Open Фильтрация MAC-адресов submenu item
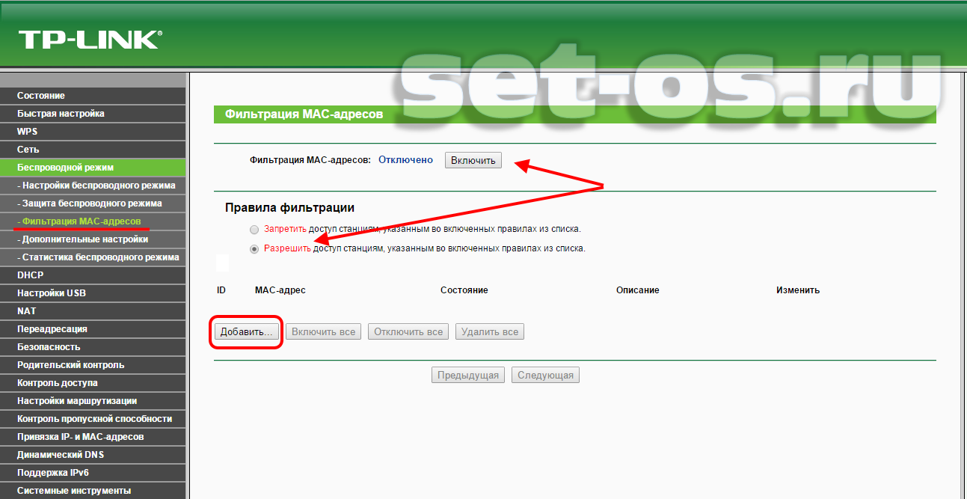 click(x=93, y=221)
